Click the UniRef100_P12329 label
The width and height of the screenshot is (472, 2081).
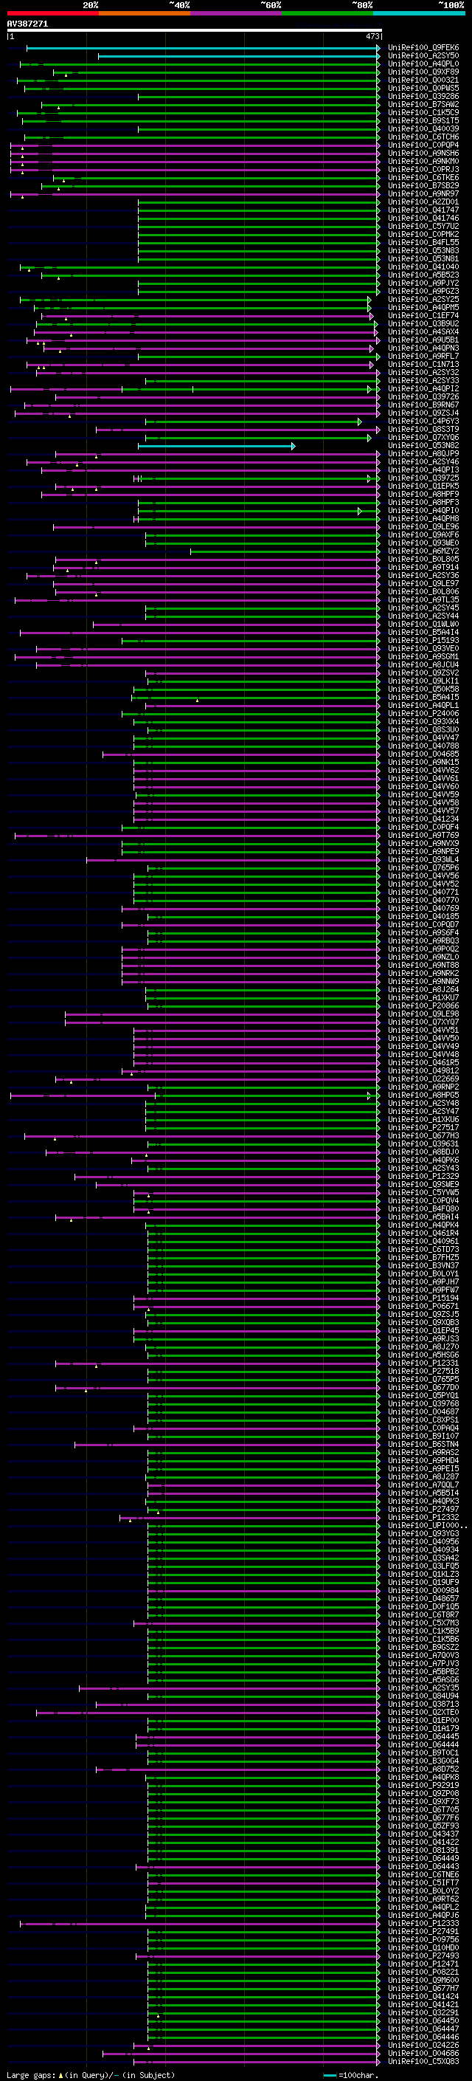423,1176
